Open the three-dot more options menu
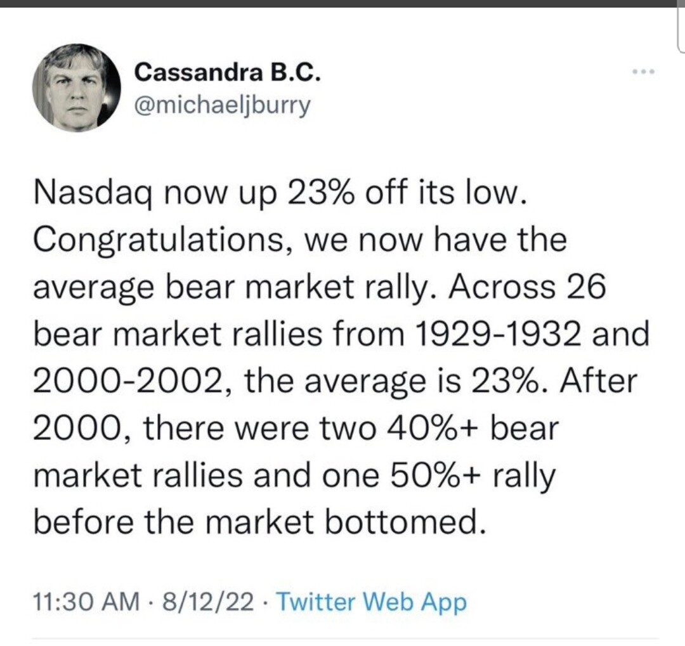Image resolution: width=685 pixels, height=646 pixels. [644, 71]
